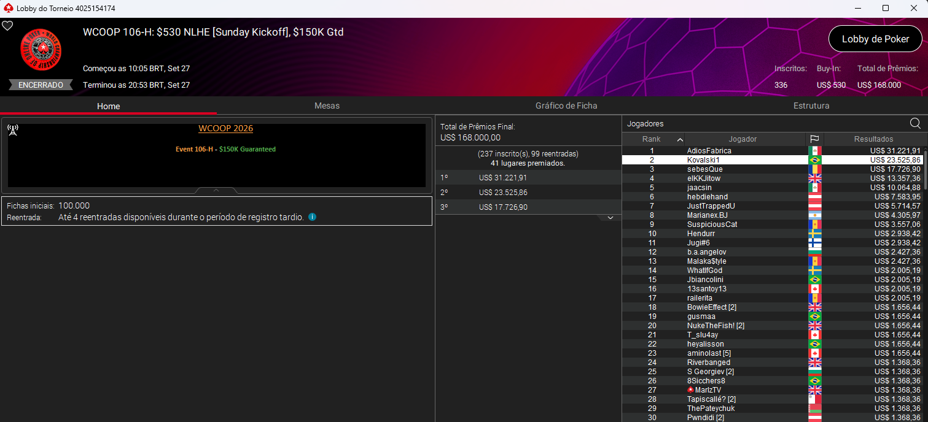The height and width of the screenshot is (422, 928).
Task: Sort by the Resultados column header
Action: pyautogui.click(x=873, y=139)
